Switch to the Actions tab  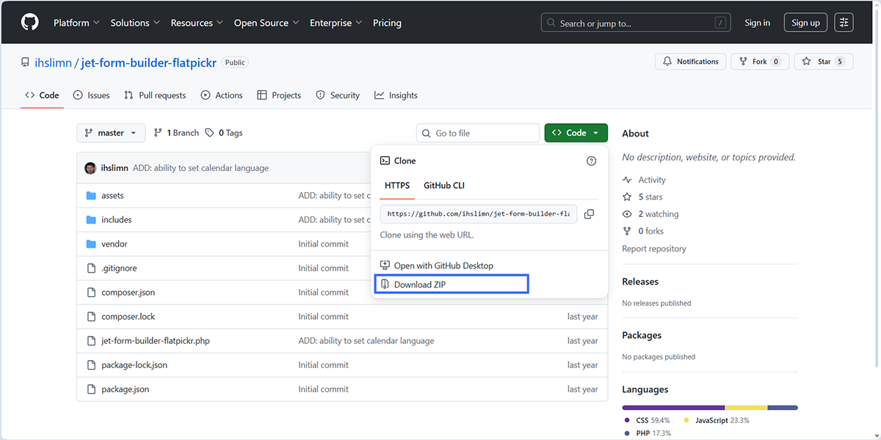coord(222,95)
